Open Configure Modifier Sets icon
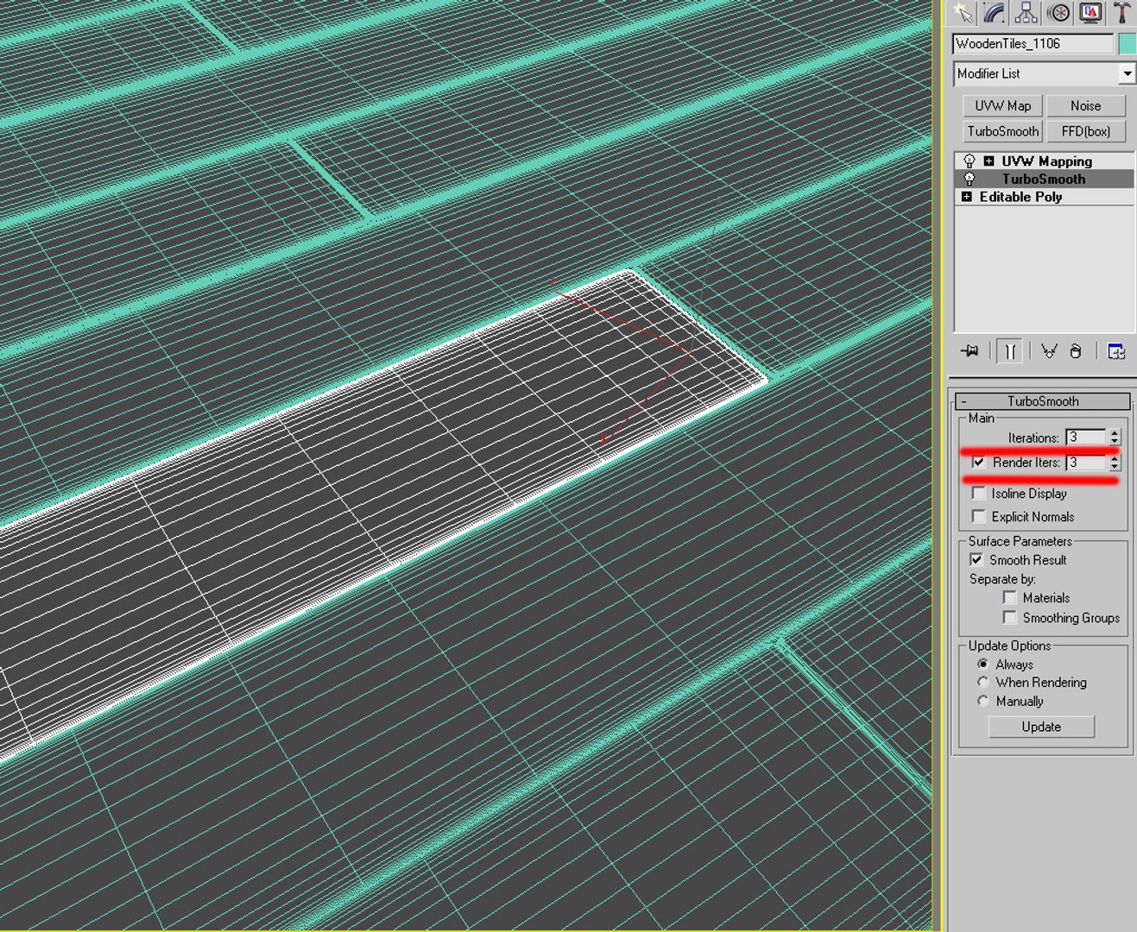This screenshot has height=932, width=1137. pyautogui.click(x=1116, y=351)
